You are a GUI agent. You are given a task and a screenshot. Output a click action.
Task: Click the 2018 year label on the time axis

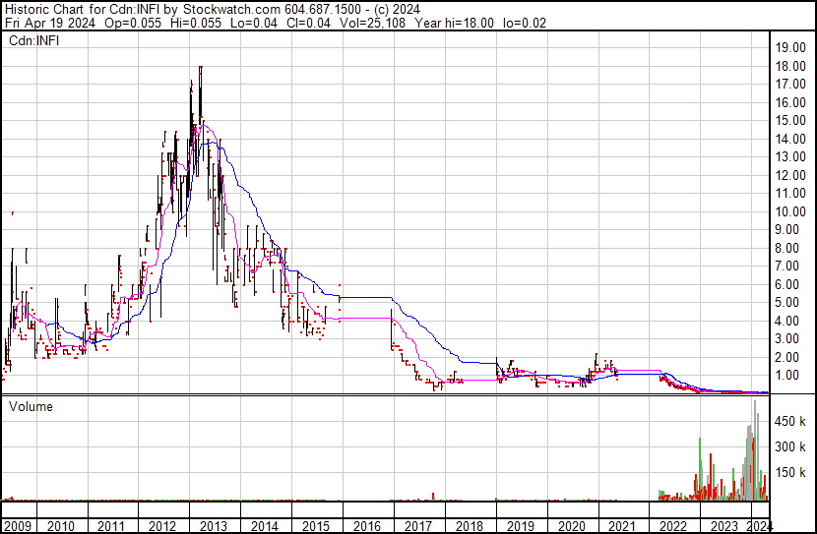click(x=469, y=526)
